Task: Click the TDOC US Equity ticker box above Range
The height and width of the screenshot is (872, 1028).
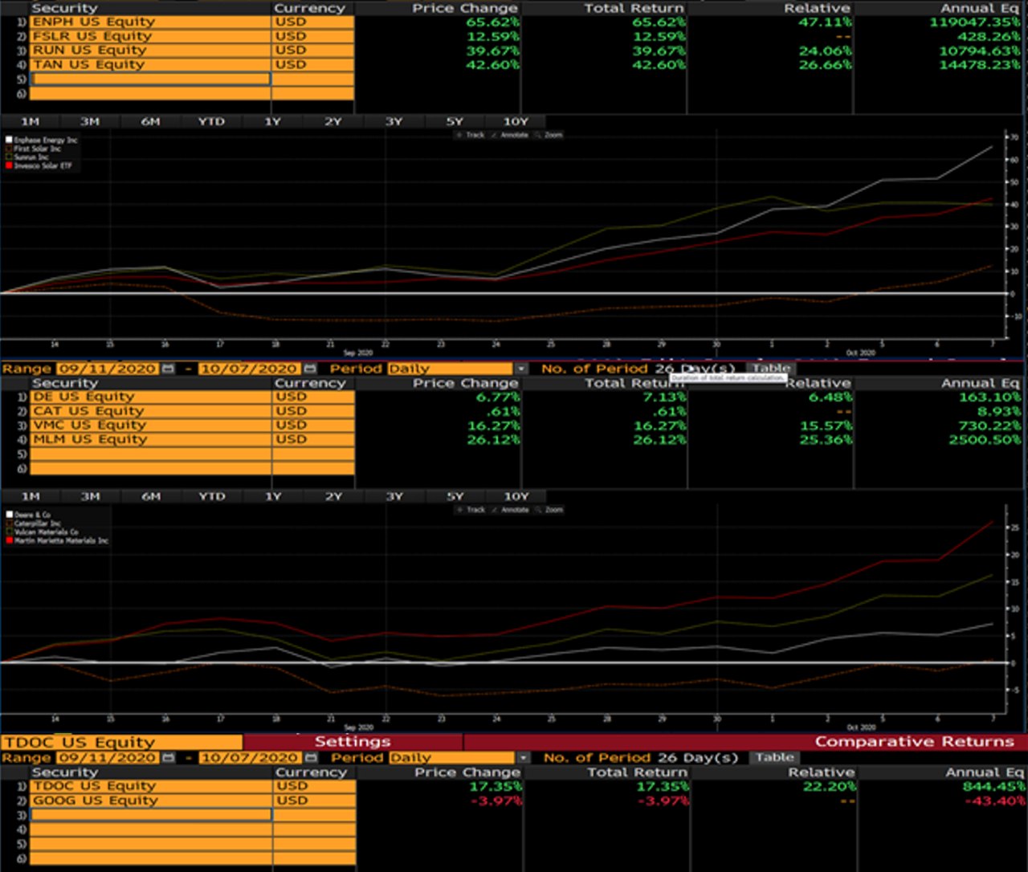Action: pos(121,742)
